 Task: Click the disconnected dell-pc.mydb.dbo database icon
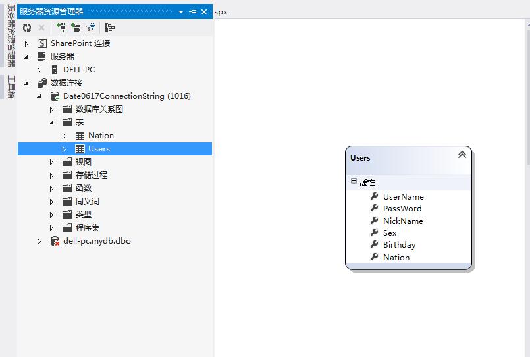[x=55, y=241]
